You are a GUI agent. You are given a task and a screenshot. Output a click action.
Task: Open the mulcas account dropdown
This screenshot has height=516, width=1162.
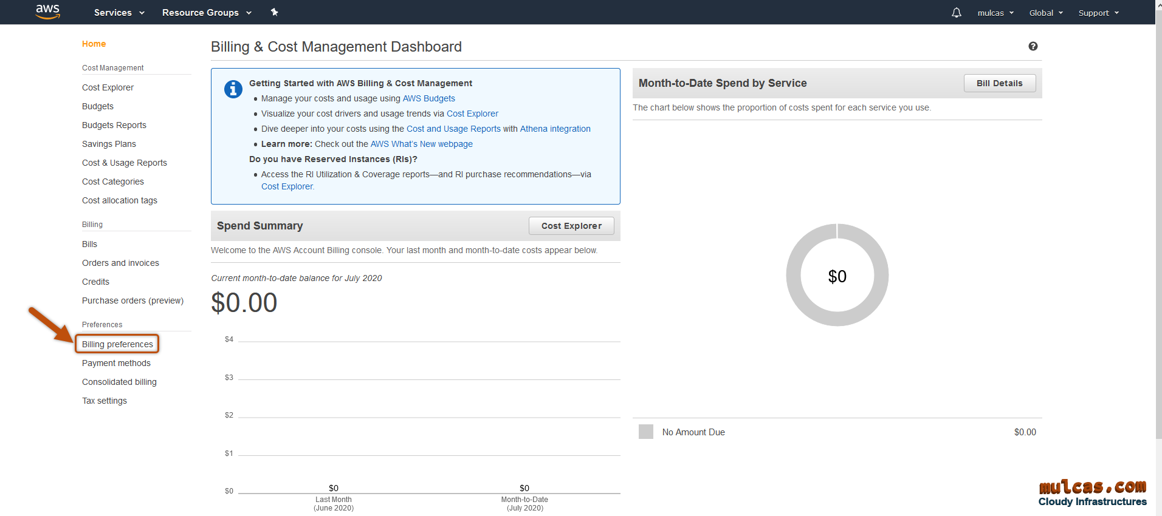995,13
